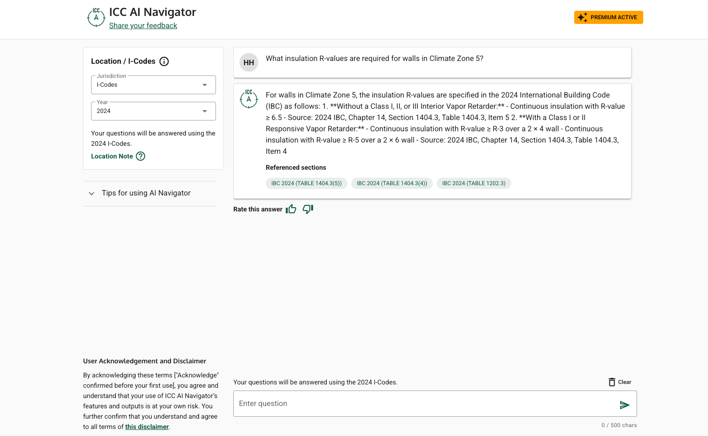The height and width of the screenshot is (436, 708).
Task: Open the this disclaimer link
Action: [x=147, y=427]
